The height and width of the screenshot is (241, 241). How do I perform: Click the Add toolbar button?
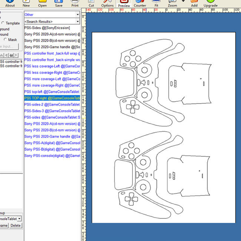pyautogui.click(x=194, y=4)
